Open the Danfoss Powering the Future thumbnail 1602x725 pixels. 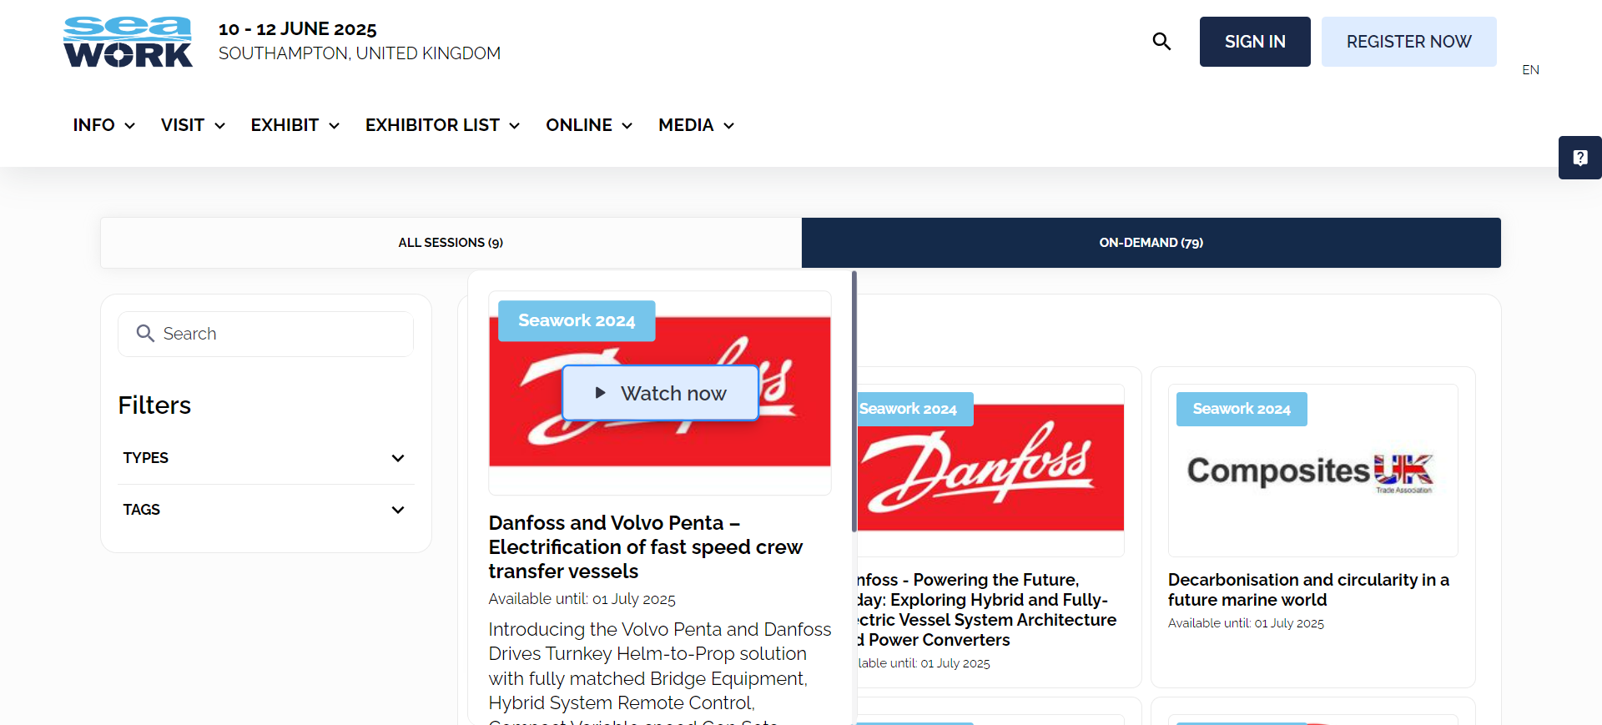990,470
